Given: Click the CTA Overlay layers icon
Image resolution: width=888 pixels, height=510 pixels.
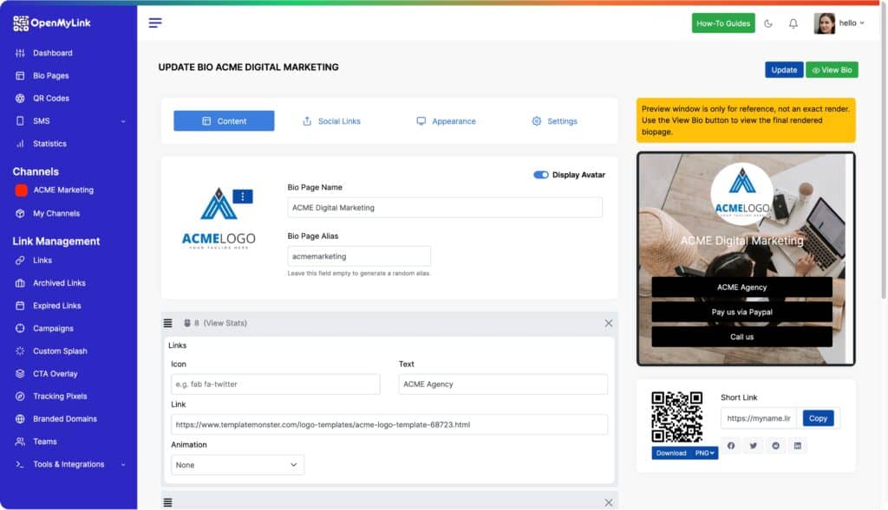Looking at the screenshot, I should point(20,373).
